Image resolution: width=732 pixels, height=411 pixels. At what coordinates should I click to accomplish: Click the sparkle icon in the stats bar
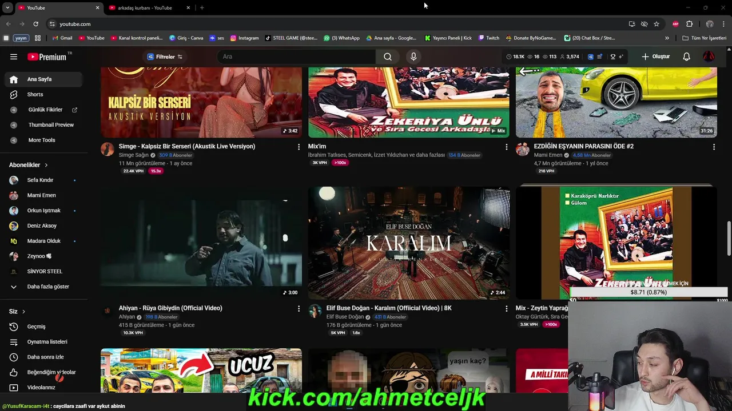point(620,57)
